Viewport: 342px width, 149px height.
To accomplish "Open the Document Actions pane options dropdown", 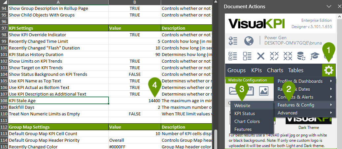I will point(328,6).
